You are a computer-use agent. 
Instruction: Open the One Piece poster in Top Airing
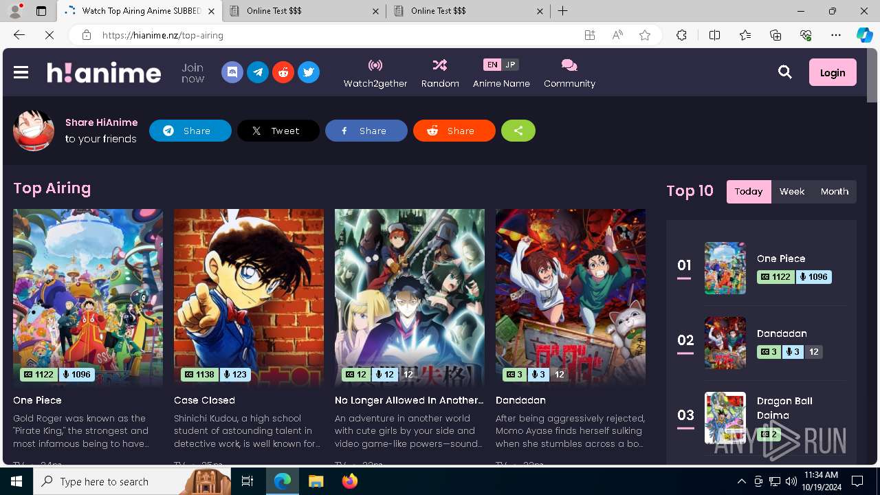point(88,298)
